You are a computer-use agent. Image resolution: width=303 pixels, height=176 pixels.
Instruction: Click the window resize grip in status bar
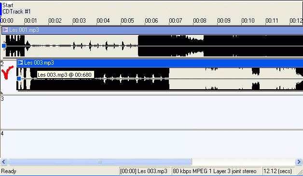[300, 172]
